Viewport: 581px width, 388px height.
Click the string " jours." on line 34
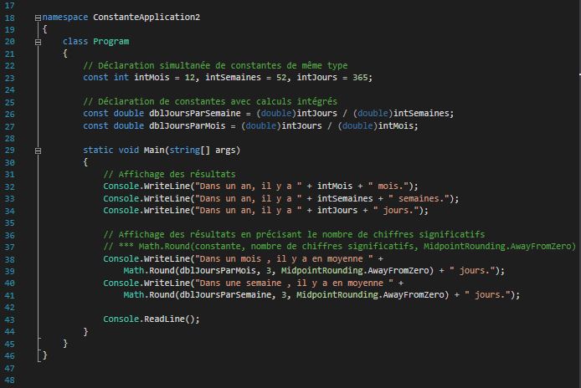396,210
